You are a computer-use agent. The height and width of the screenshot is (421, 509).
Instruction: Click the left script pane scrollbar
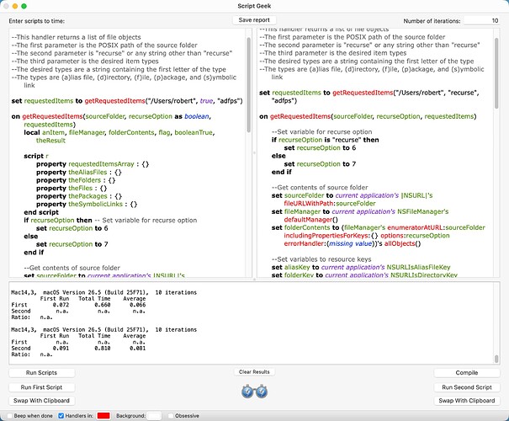(249, 85)
